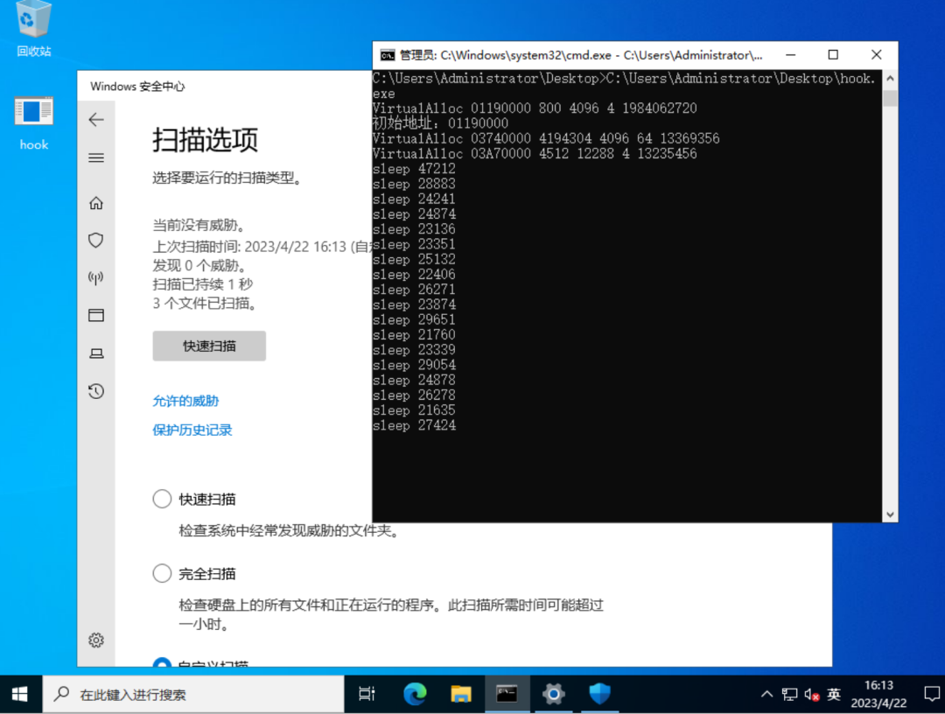Screen dimensions: 945x714
Task: Switch to cmd window via taskbar
Action: [x=507, y=694]
